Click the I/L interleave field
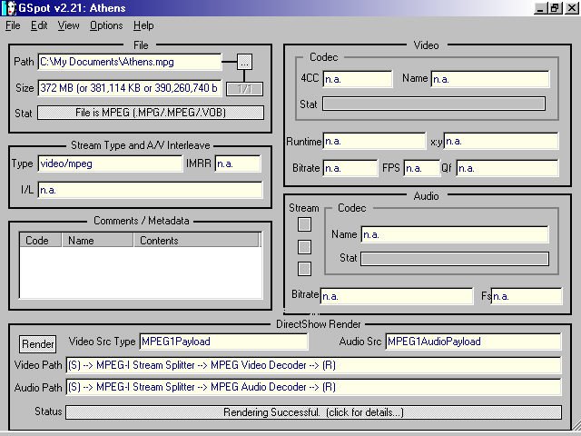The width and height of the screenshot is (581, 436). point(150,190)
